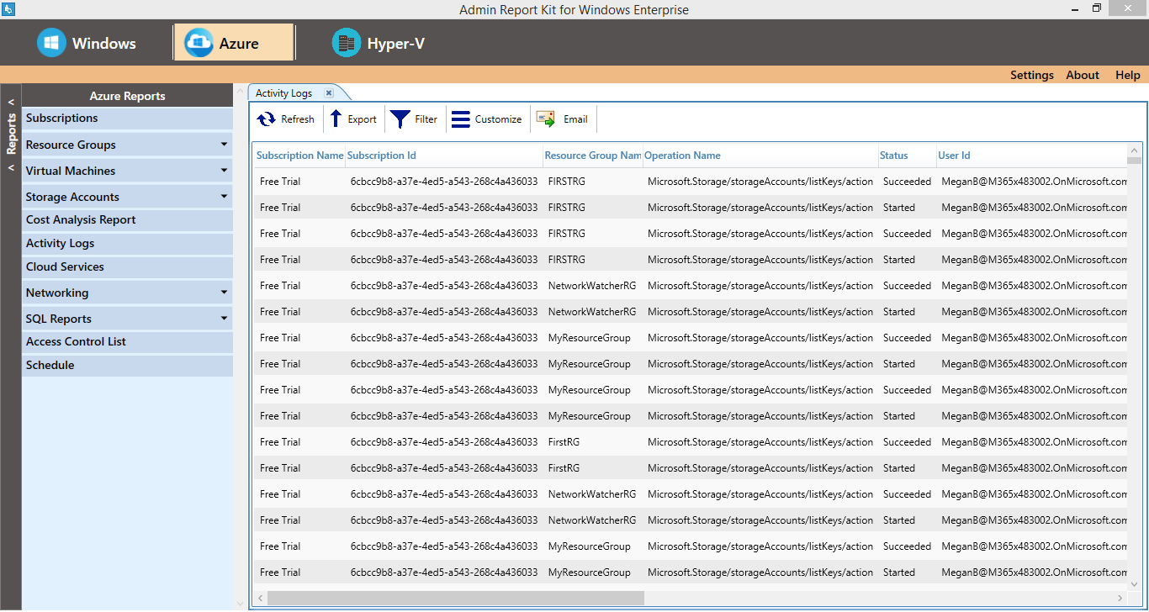
Task: Sort by Subscription Name column header
Action: [x=299, y=156]
